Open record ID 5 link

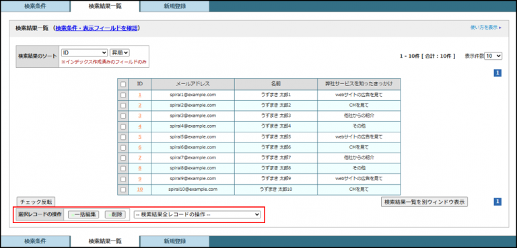(140, 136)
